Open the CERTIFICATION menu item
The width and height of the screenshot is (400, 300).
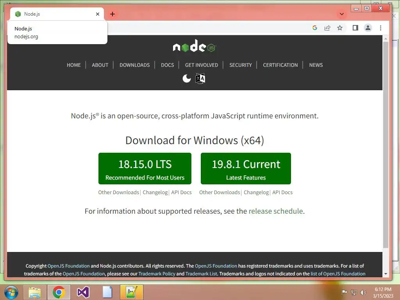(x=280, y=65)
